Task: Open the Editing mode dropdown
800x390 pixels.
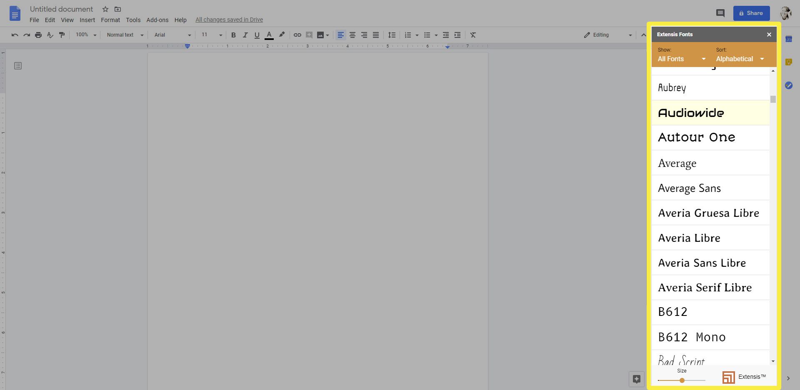Action: [x=608, y=35]
